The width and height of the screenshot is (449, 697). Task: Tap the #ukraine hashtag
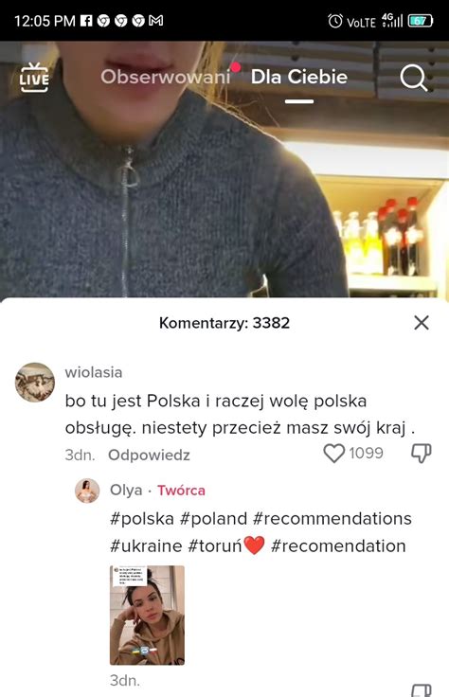146,545
